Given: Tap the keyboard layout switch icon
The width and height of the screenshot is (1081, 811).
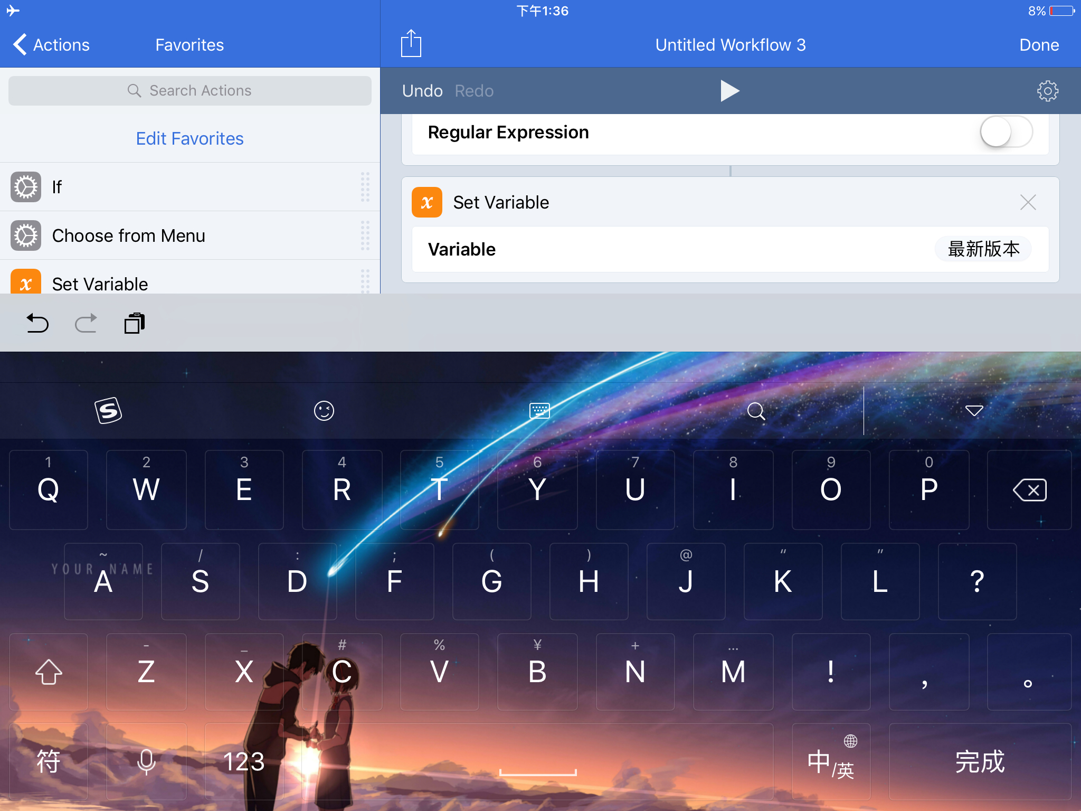Looking at the screenshot, I should (x=539, y=411).
